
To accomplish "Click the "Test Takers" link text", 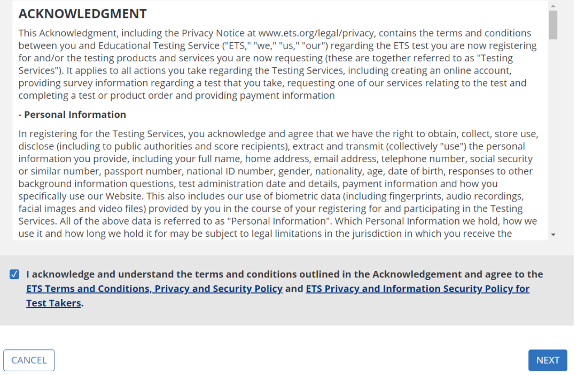I will click(53, 304).
